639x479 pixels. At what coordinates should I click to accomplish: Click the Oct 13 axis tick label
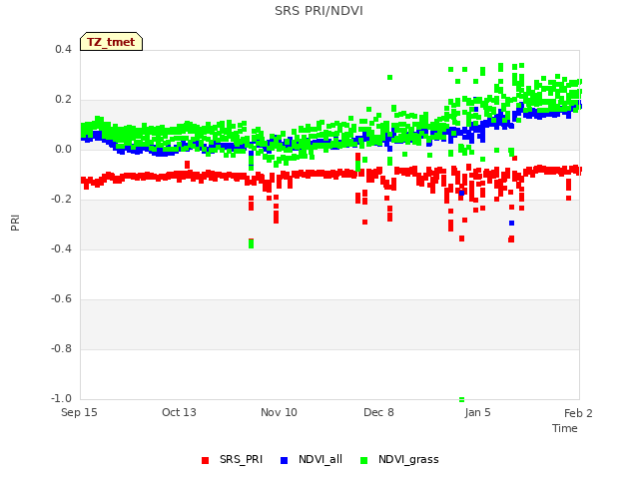pos(179,412)
